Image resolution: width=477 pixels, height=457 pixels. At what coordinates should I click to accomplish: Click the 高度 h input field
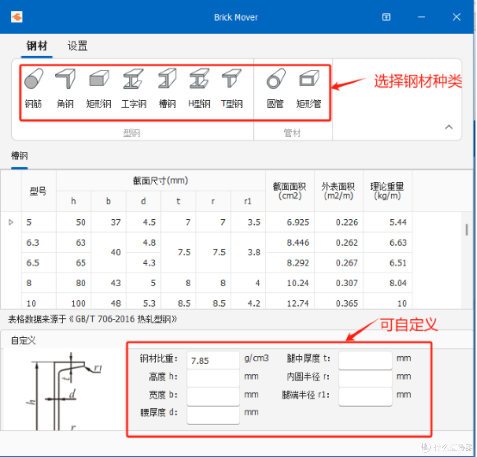213,378
